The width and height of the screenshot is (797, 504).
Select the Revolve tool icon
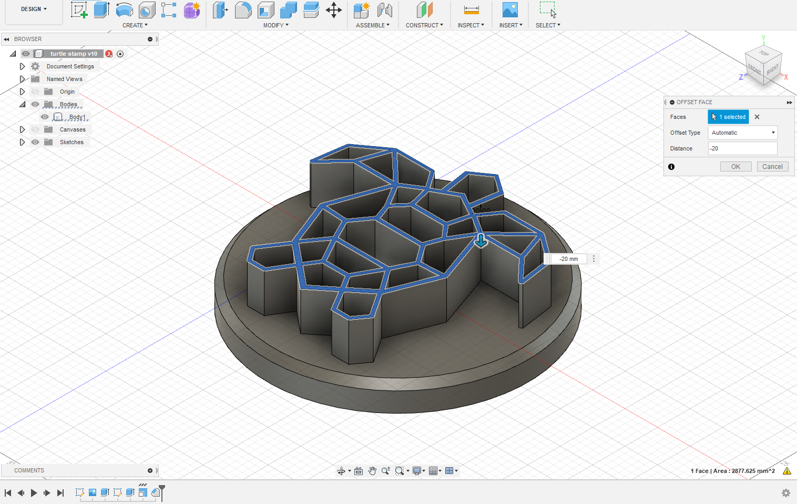point(124,10)
